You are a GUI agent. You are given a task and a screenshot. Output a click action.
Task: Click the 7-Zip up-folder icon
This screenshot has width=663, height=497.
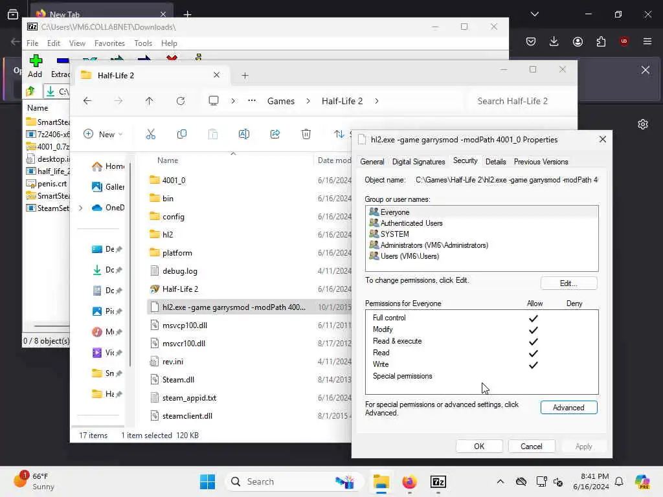click(30, 91)
